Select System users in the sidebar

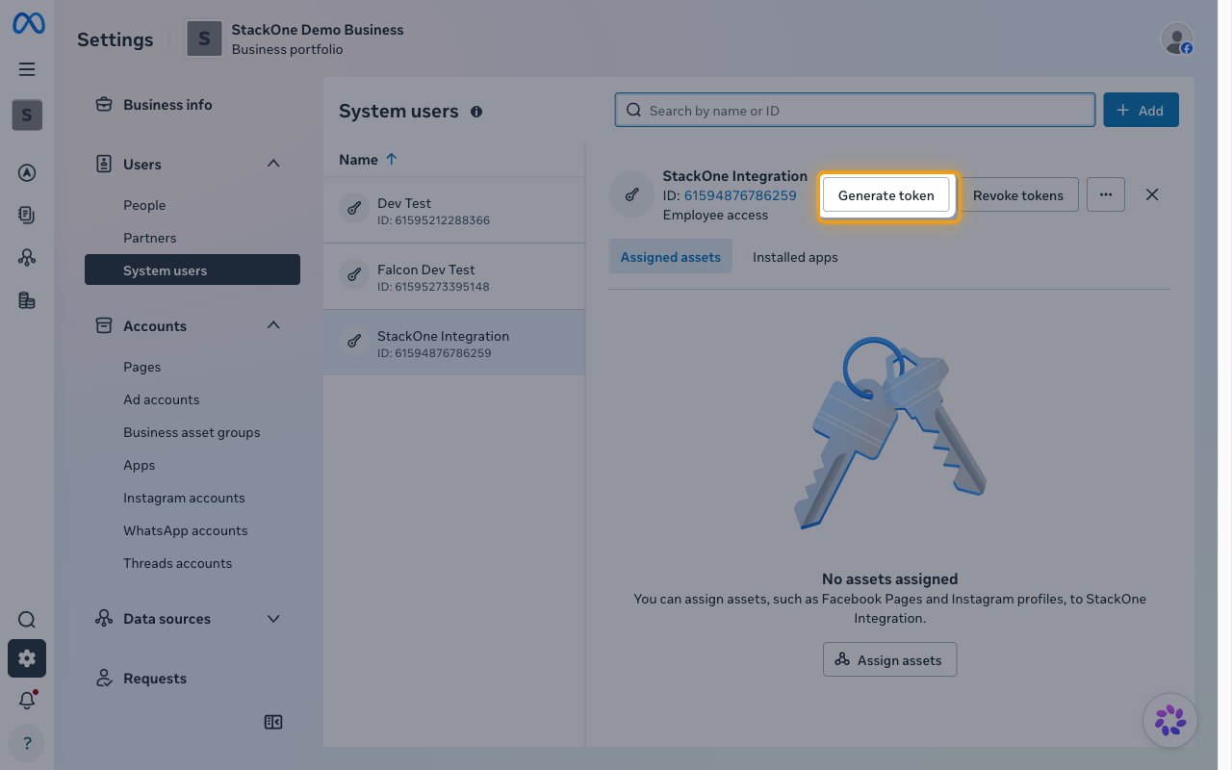[192, 270]
